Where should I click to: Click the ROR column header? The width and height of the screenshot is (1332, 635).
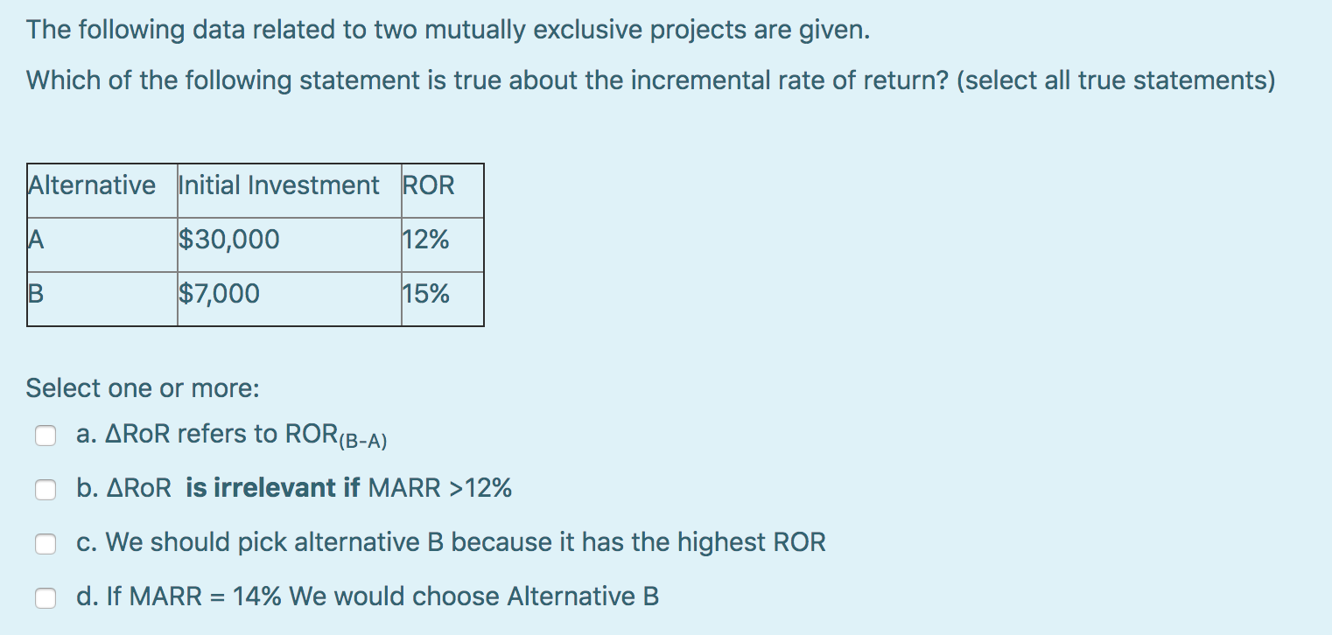click(x=428, y=185)
